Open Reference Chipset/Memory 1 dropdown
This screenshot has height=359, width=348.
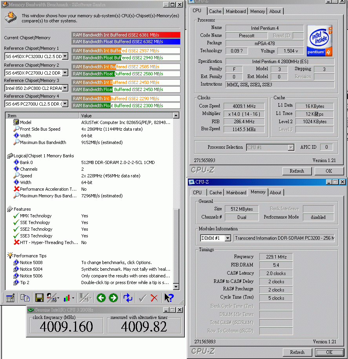pos(65,56)
